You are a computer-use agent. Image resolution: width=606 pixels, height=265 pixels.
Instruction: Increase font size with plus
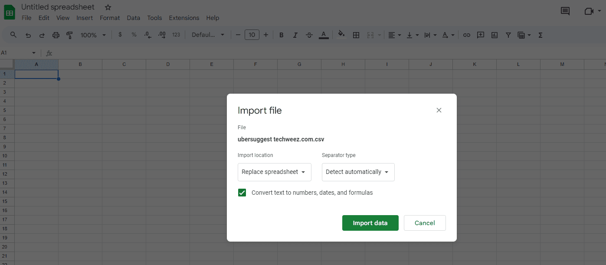click(x=266, y=35)
